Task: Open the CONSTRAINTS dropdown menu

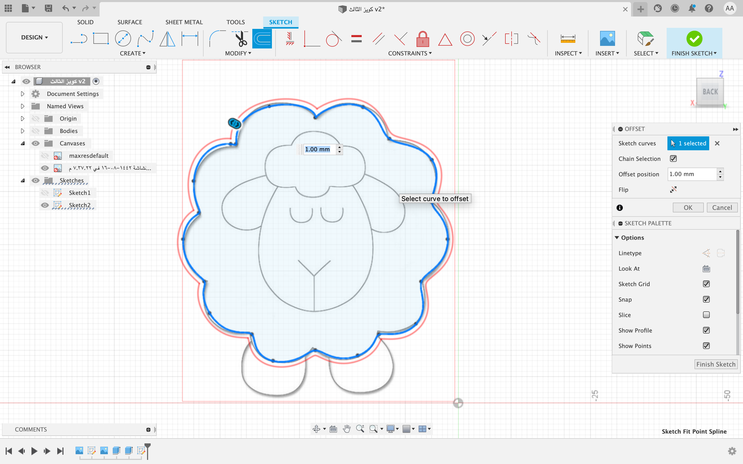Action: click(410, 53)
